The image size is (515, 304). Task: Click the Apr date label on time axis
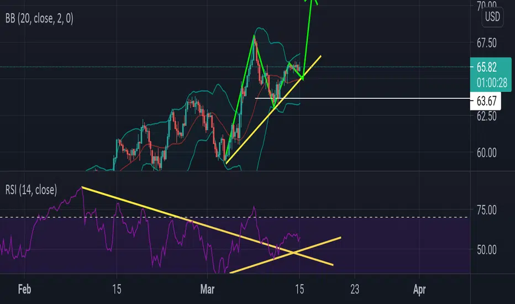pyautogui.click(x=419, y=289)
